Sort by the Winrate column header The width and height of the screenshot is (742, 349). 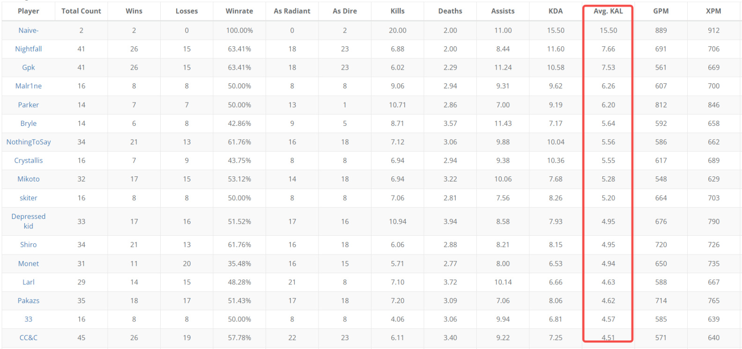click(x=239, y=11)
